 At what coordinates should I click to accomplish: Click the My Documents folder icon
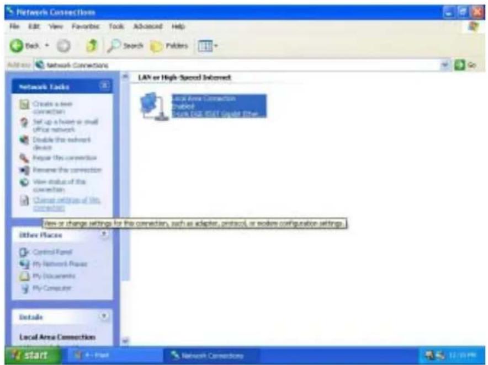pyautogui.click(x=24, y=276)
